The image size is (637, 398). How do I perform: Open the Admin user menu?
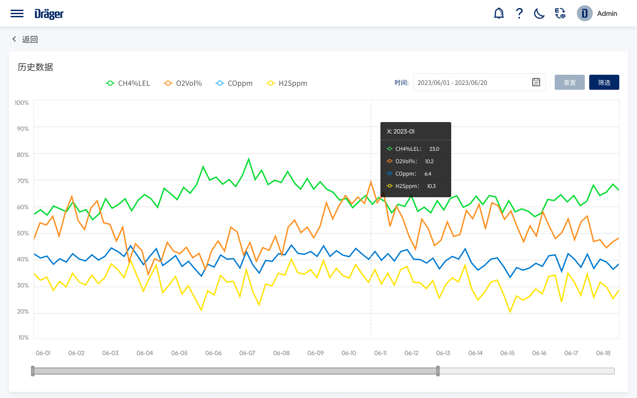pyautogui.click(x=607, y=14)
